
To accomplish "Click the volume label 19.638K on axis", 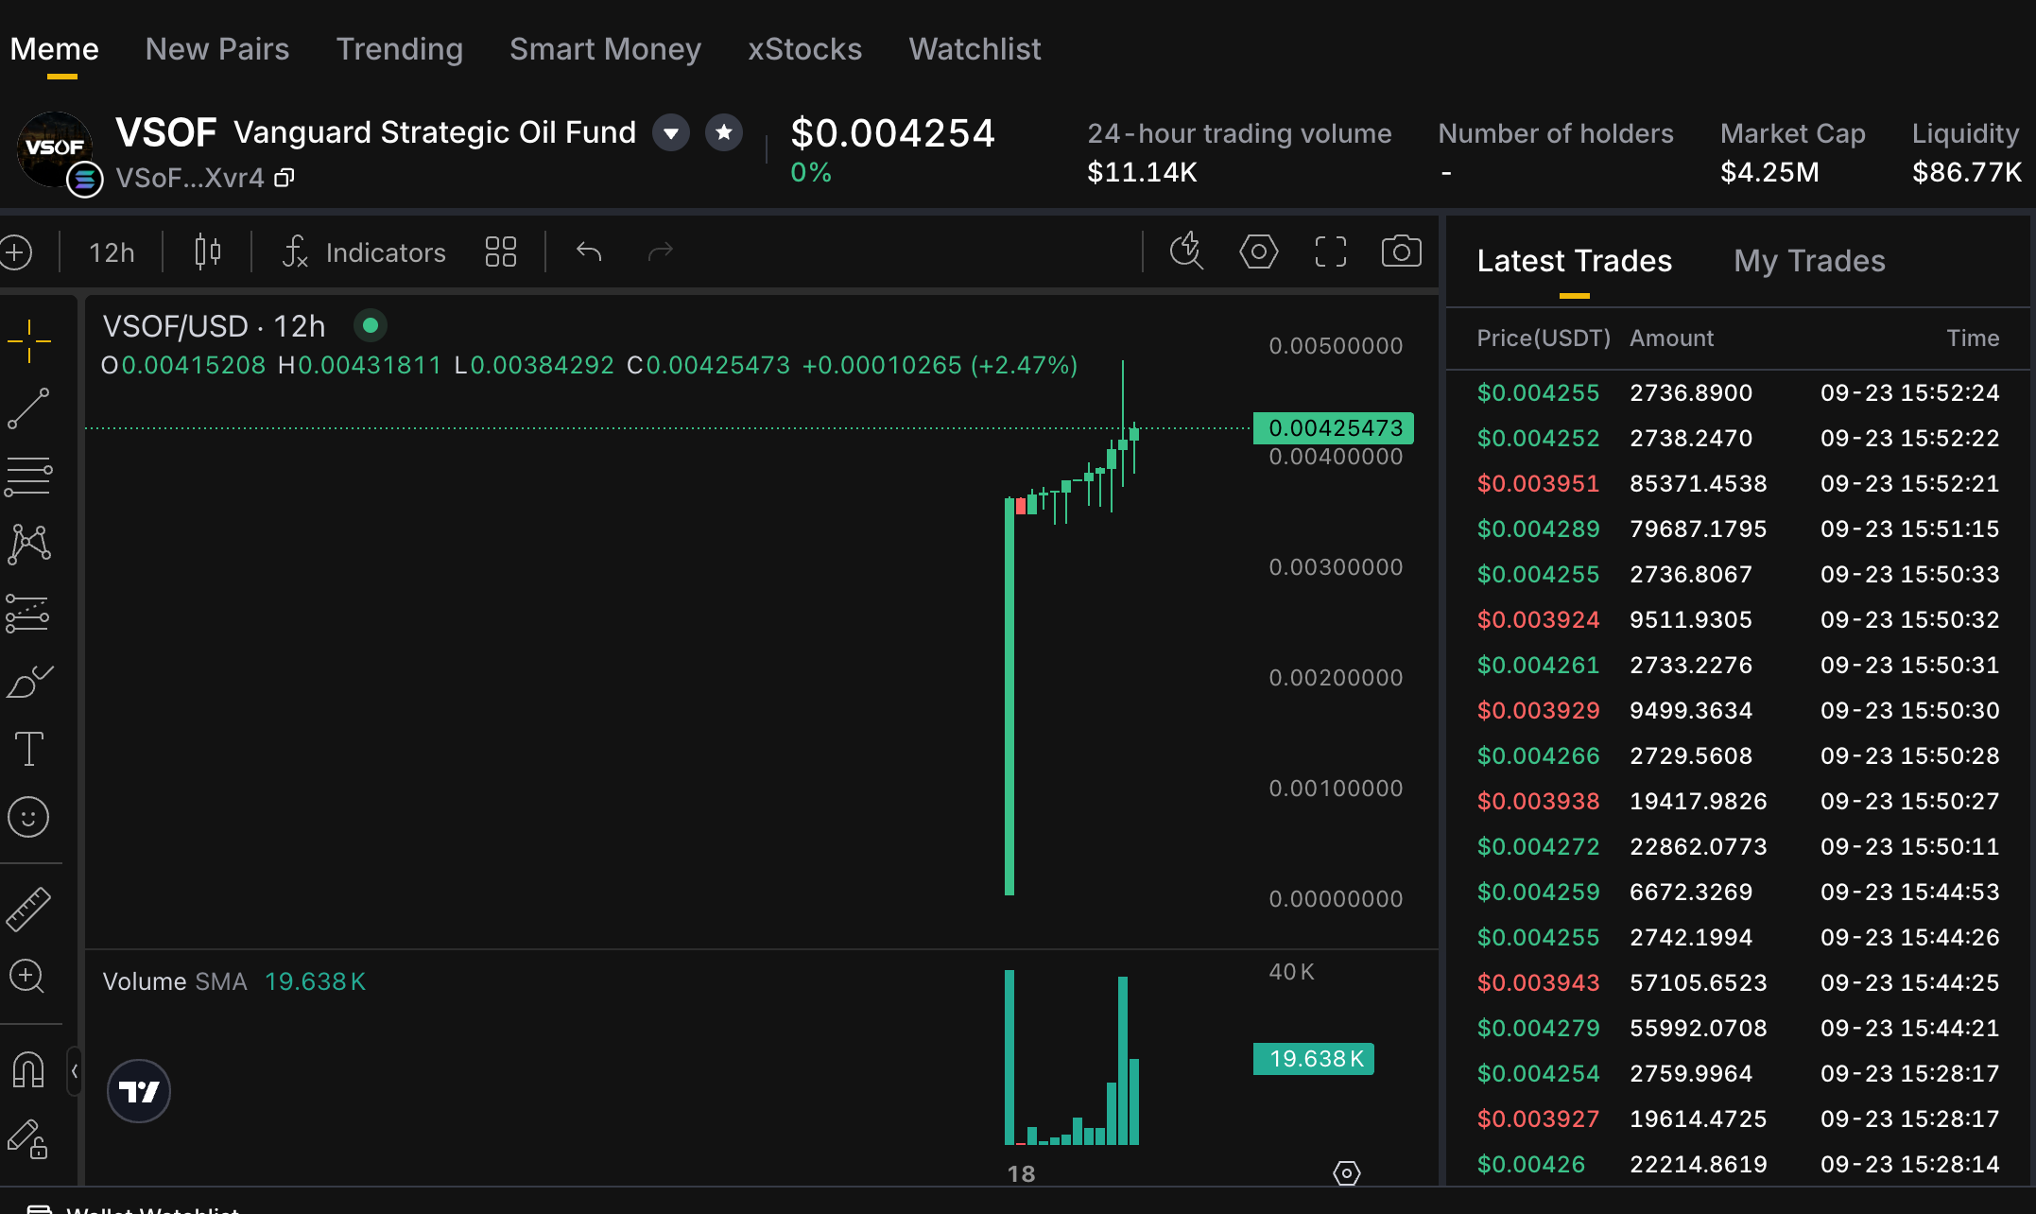I will 1314,1059.
